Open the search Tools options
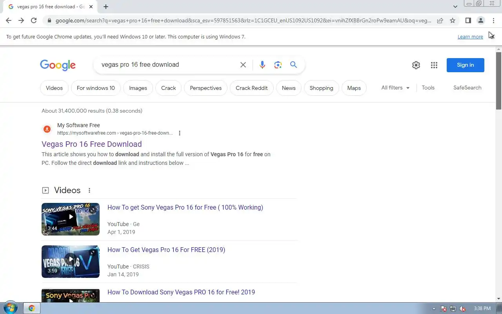 (428, 88)
